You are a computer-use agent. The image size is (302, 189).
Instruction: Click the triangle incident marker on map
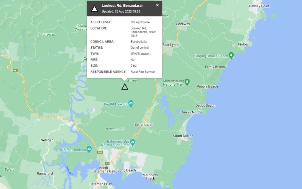point(125,87)
